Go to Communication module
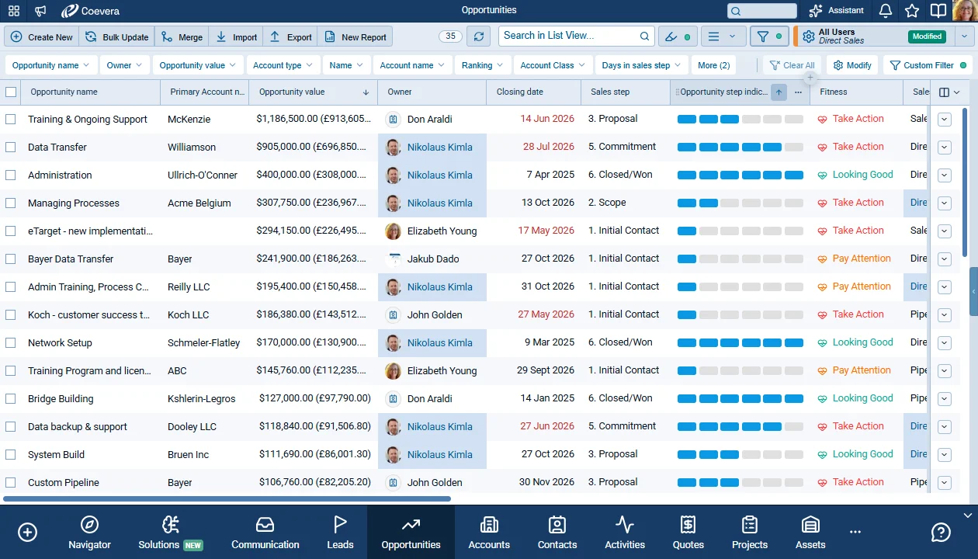 point(265,533)
